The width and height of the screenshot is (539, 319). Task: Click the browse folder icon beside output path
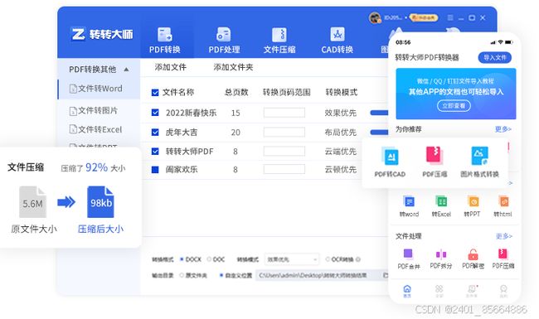click(386, 275)
